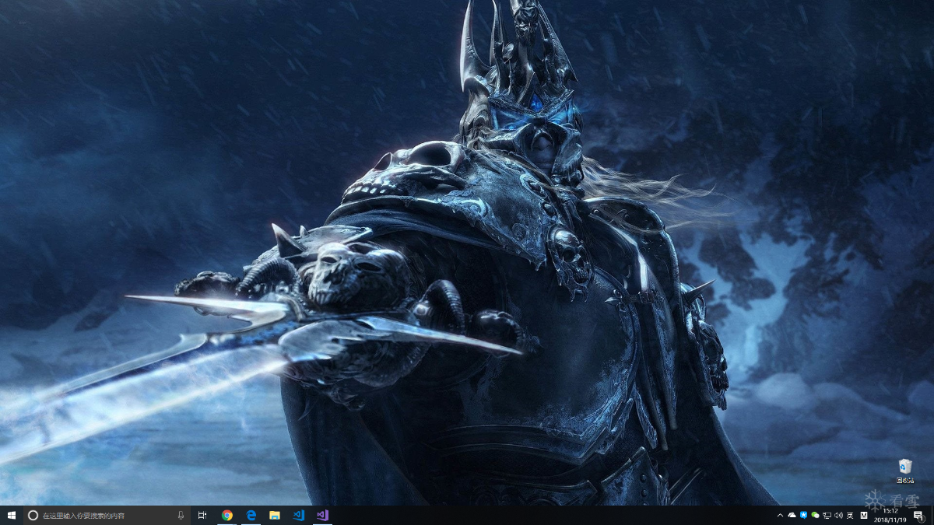Switch to purple Visual Studio taskbar icon
This screenshot has height=525, width=934.
pyautogui.click(x=322, y=515)
